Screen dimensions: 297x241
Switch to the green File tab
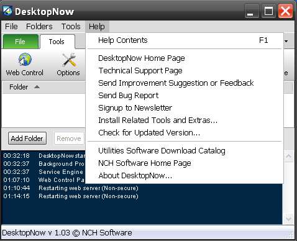pos(21,42)
